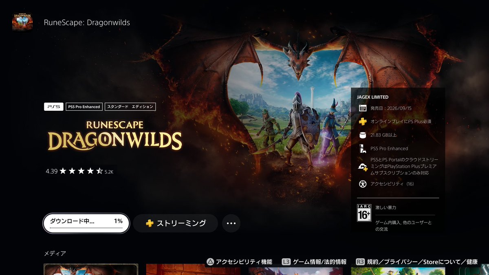
Task: Click the cloud streaming icon in info panel
Action: [x=363, y=167]
